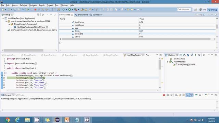Click Chrome in the Windows taskbar
The image size is (219, 123).
pos(8,120)
